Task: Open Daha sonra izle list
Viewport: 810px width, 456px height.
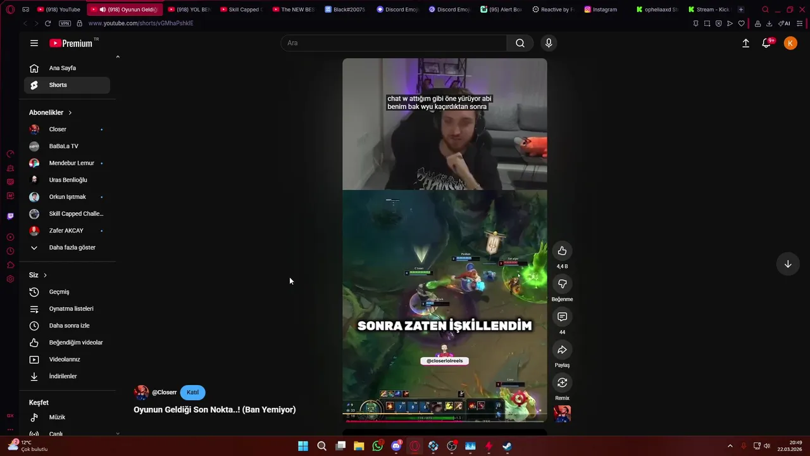Action: [67, 326]
